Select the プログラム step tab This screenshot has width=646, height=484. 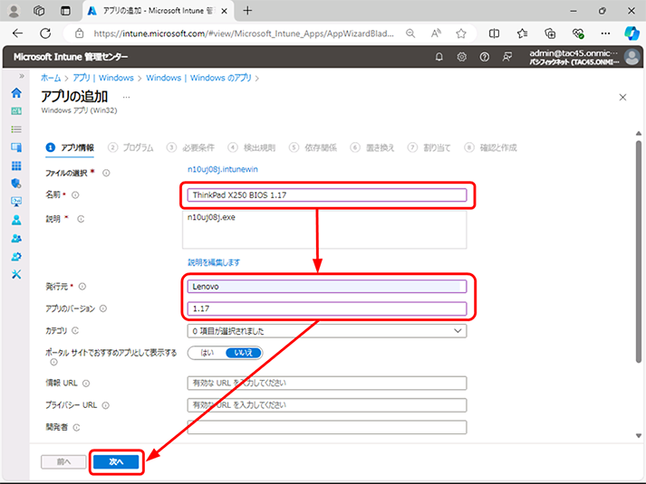click(x=130, y=147)
